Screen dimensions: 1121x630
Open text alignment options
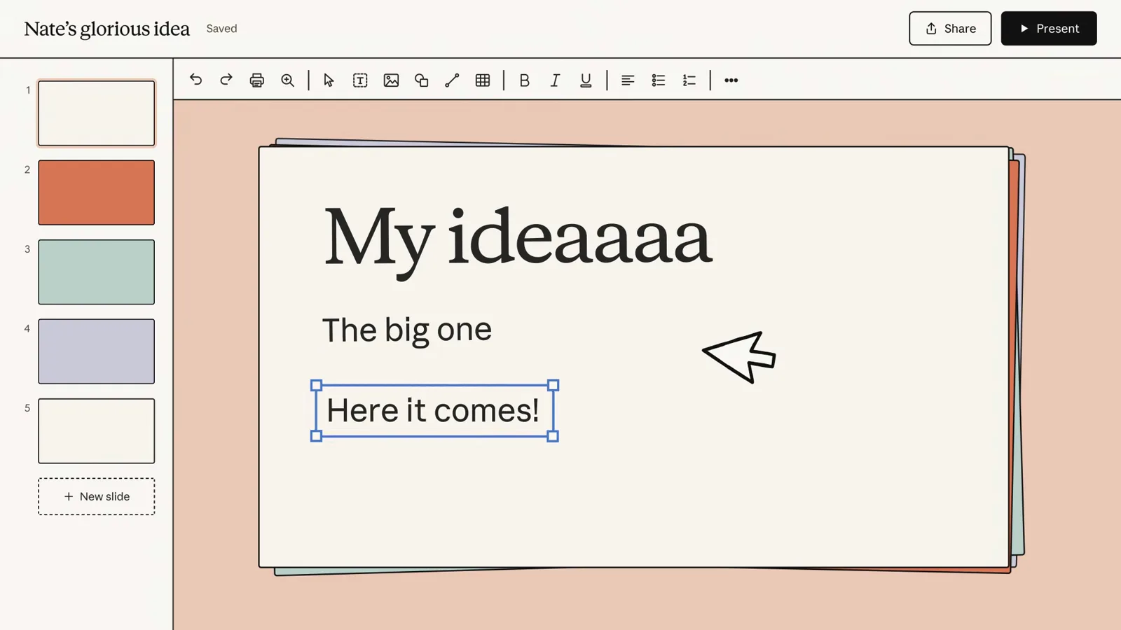pos(628,80)
